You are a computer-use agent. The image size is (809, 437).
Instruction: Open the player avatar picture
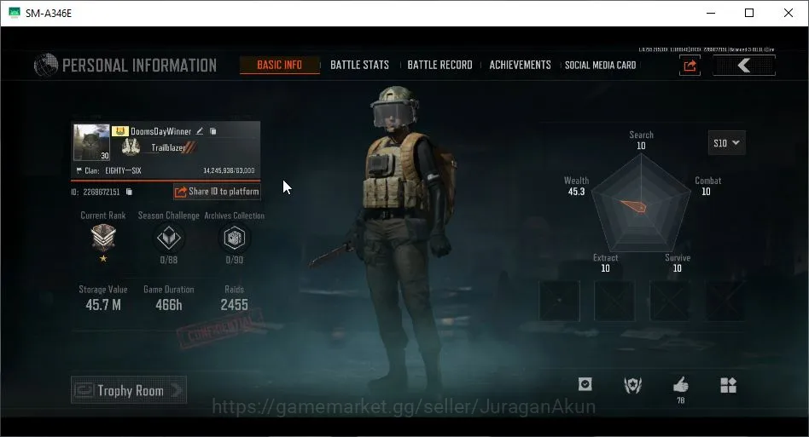pos(91,142)
